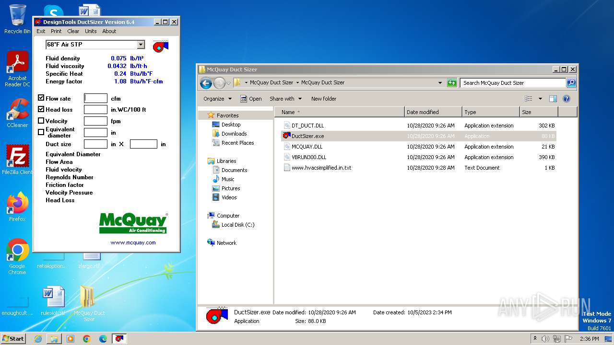Open the Share with dropdown

(x=285, y=99)
